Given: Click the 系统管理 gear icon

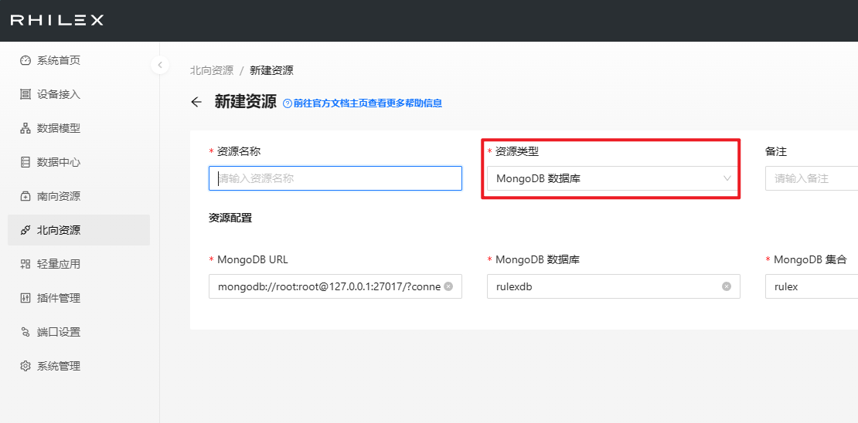Looking at the screenshot, I should (x=26, y=366).
